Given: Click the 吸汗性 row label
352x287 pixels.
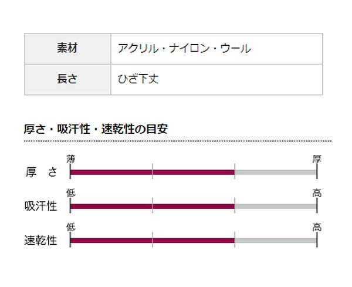Looking at the screenshot, I should [42, 206].
